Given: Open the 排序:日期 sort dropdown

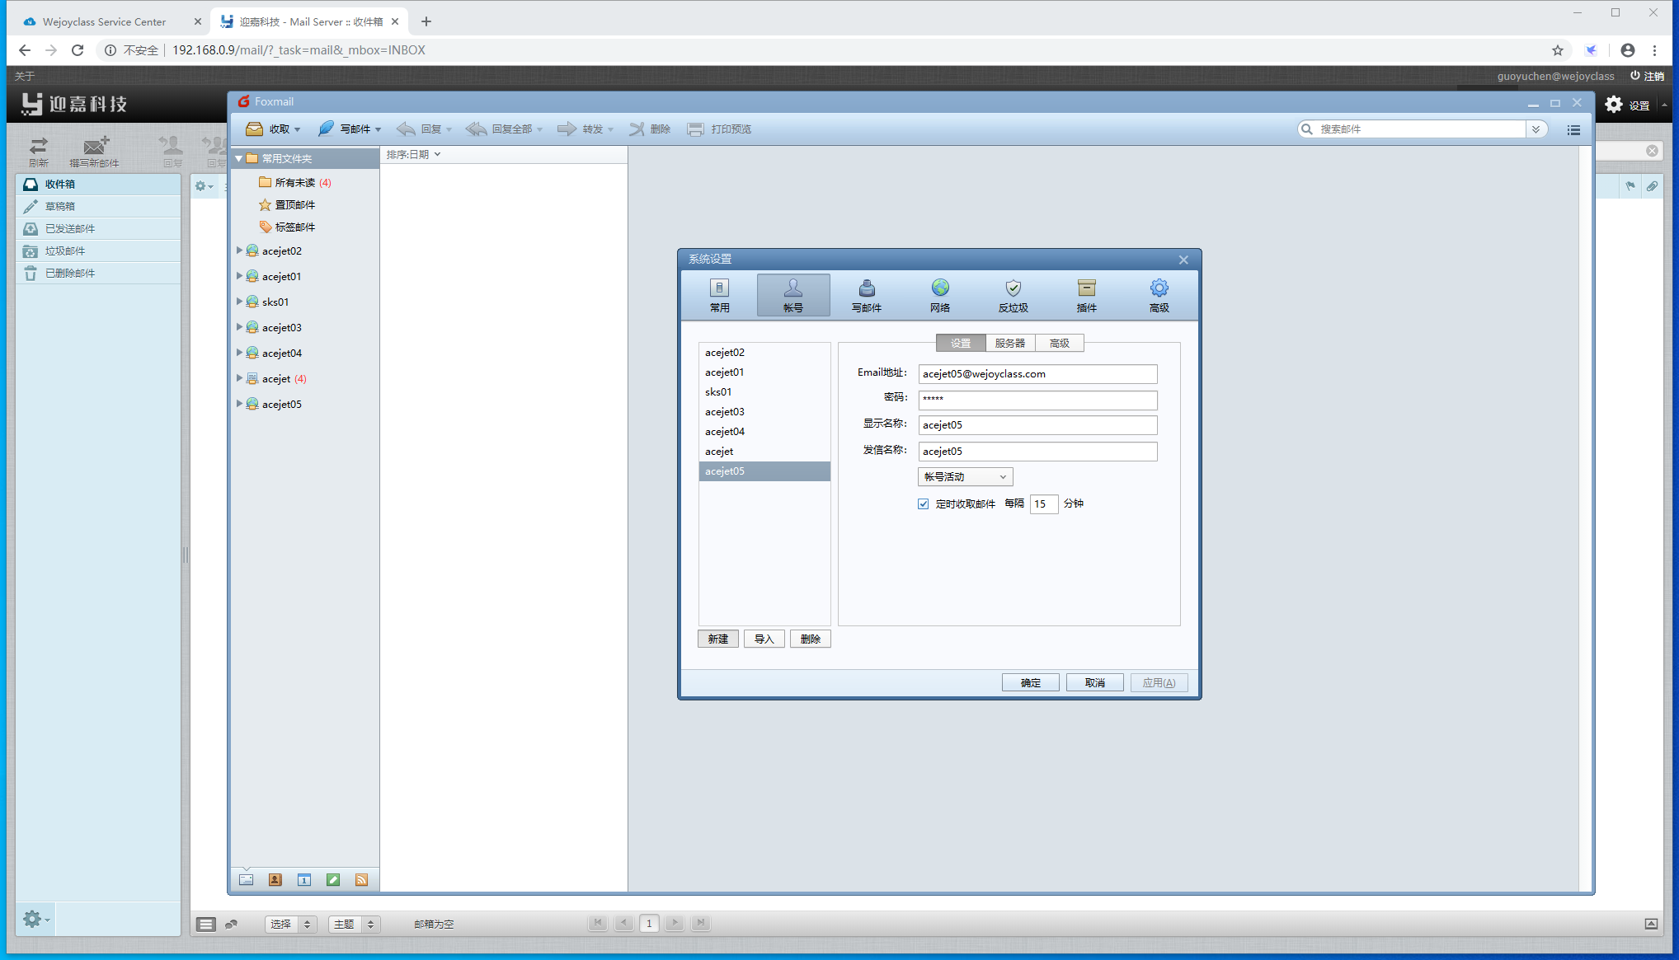Looking at the screenshot, I should (x=413, y=155).
